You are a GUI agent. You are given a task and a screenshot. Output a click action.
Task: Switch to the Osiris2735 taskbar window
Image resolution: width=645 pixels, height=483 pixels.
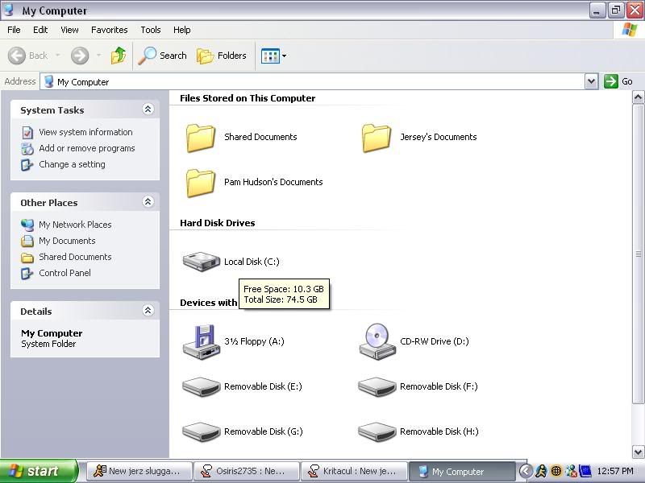(x=246, y=471)
